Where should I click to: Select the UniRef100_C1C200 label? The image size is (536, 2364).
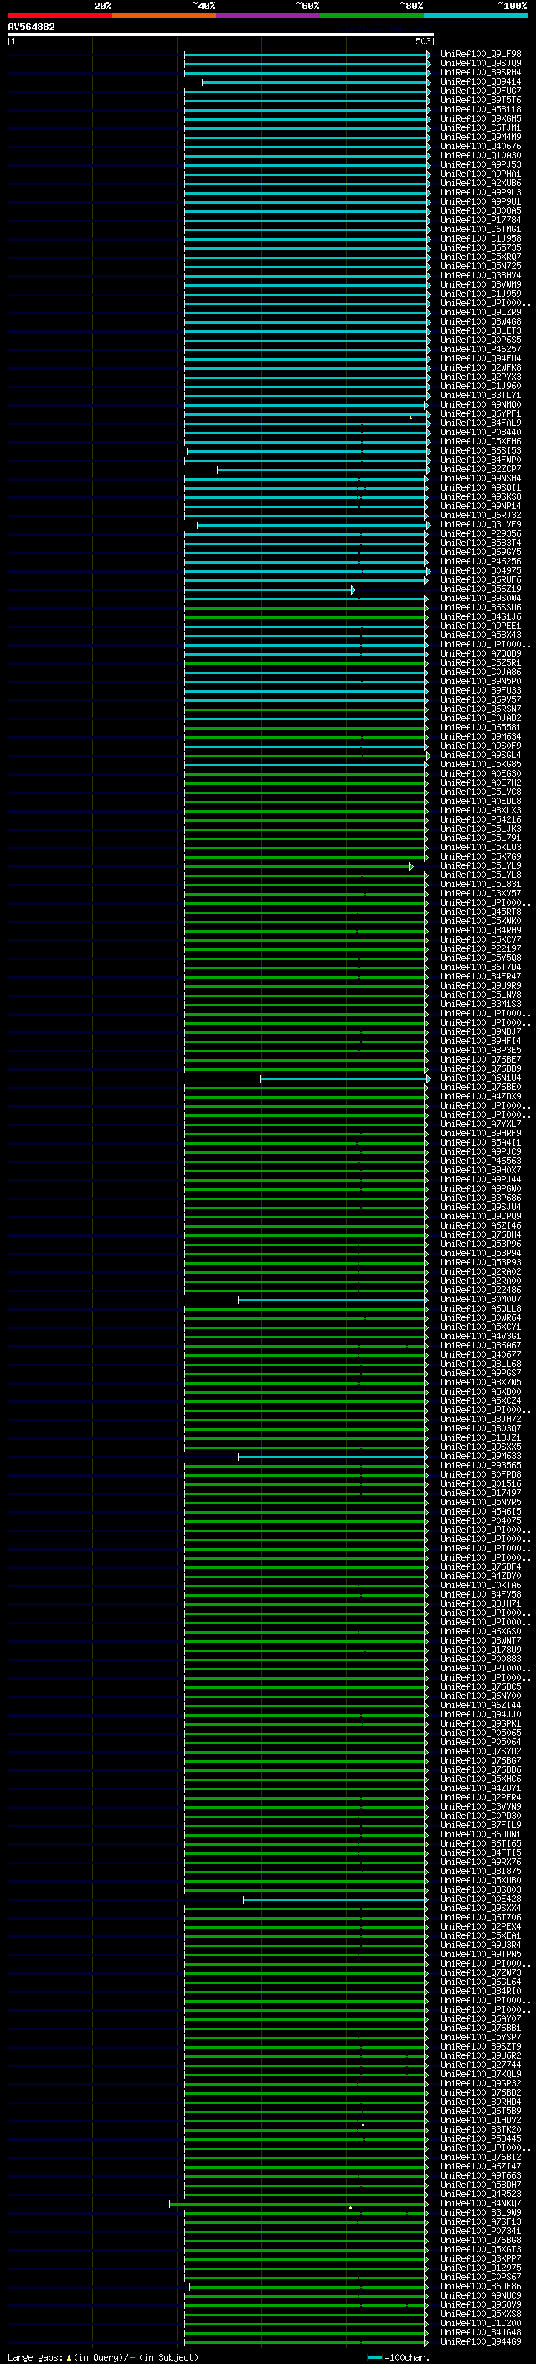[x=481, y=2323]
